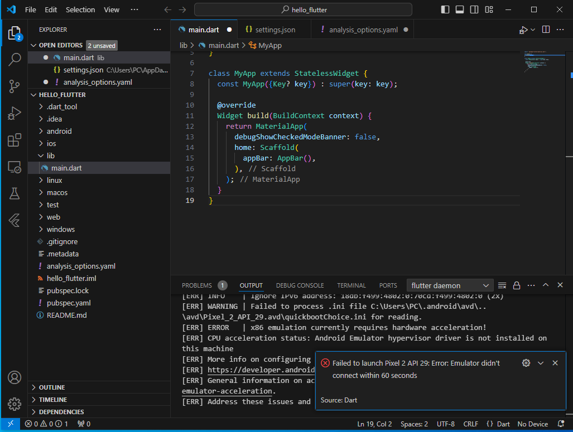Collapse the HELLO_FLUTTER folder section
Screen dimensions: 573x432
(33, 95)
